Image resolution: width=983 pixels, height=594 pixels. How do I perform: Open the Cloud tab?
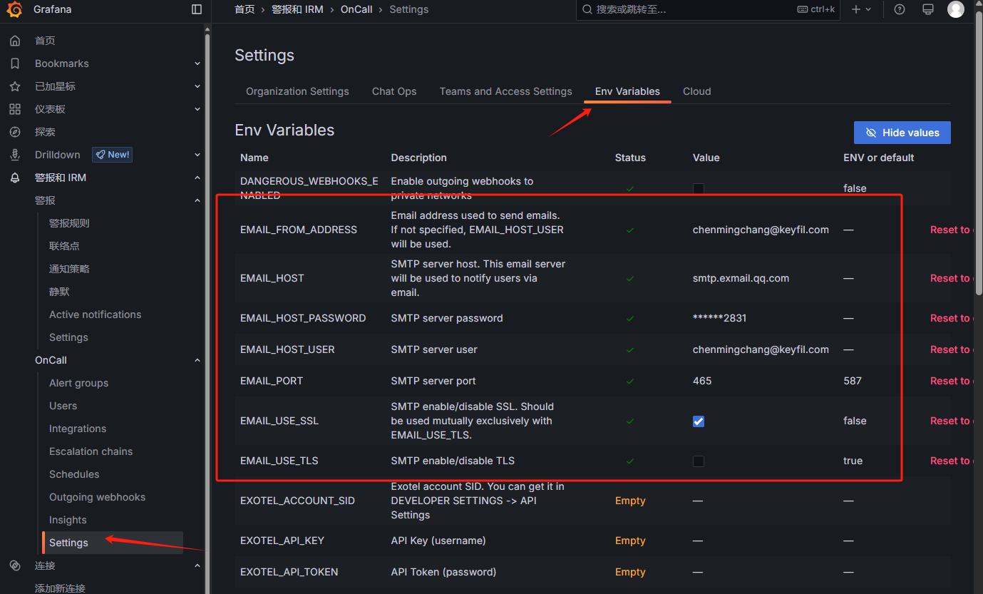point(697,91)
